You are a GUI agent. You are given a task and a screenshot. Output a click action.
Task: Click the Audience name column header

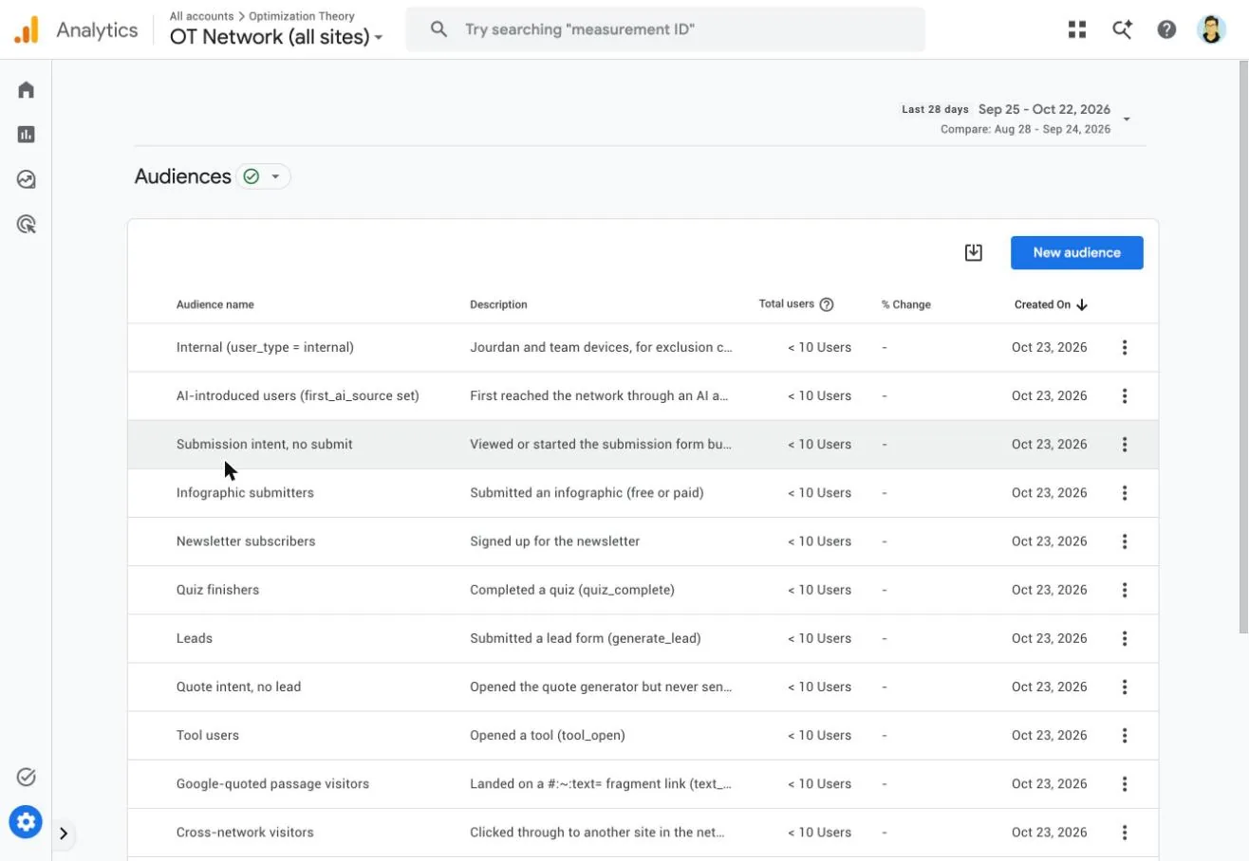tap(214, 304)
